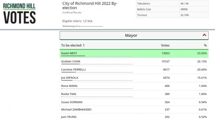Click the Tabulators row in summary table

[172, 3]
